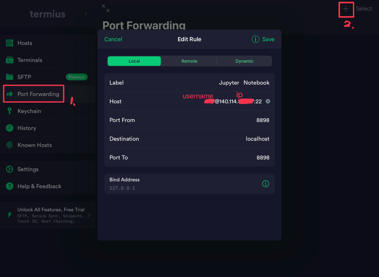Open Settings from the gear icon
The height and width of the screenshot is (277, 379).
[x=10, y=169]
